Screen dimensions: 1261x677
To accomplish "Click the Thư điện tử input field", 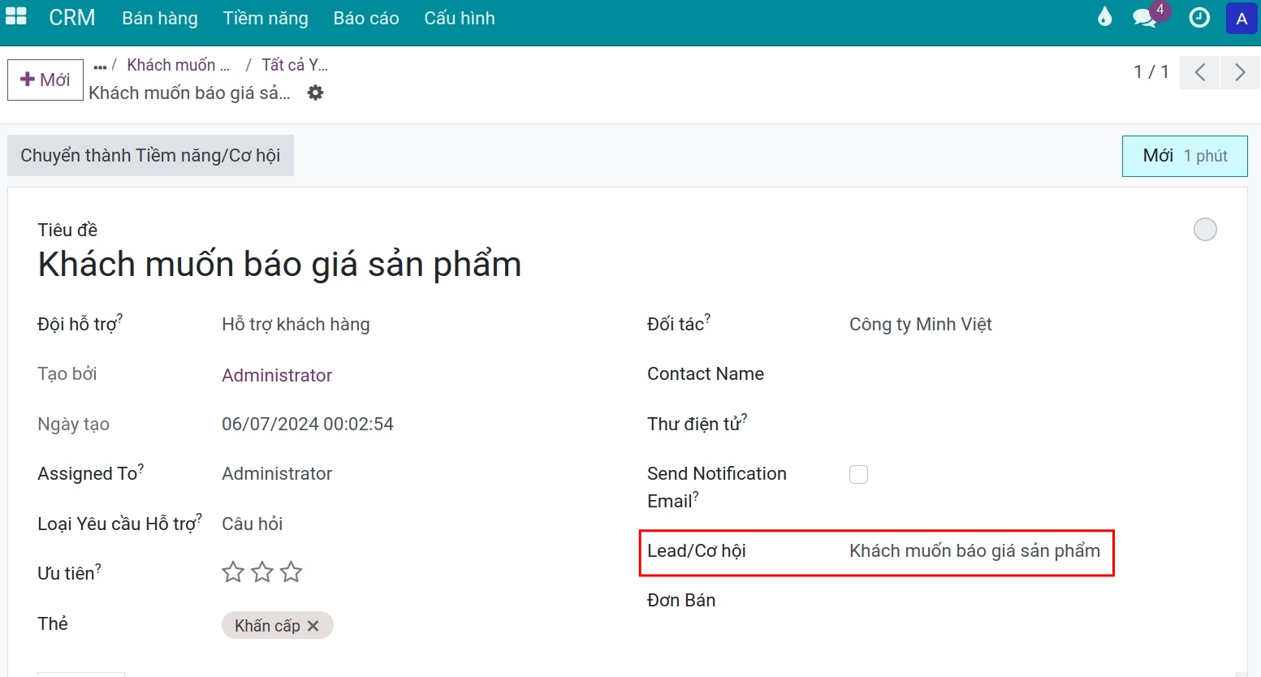I will (1033, 425).
